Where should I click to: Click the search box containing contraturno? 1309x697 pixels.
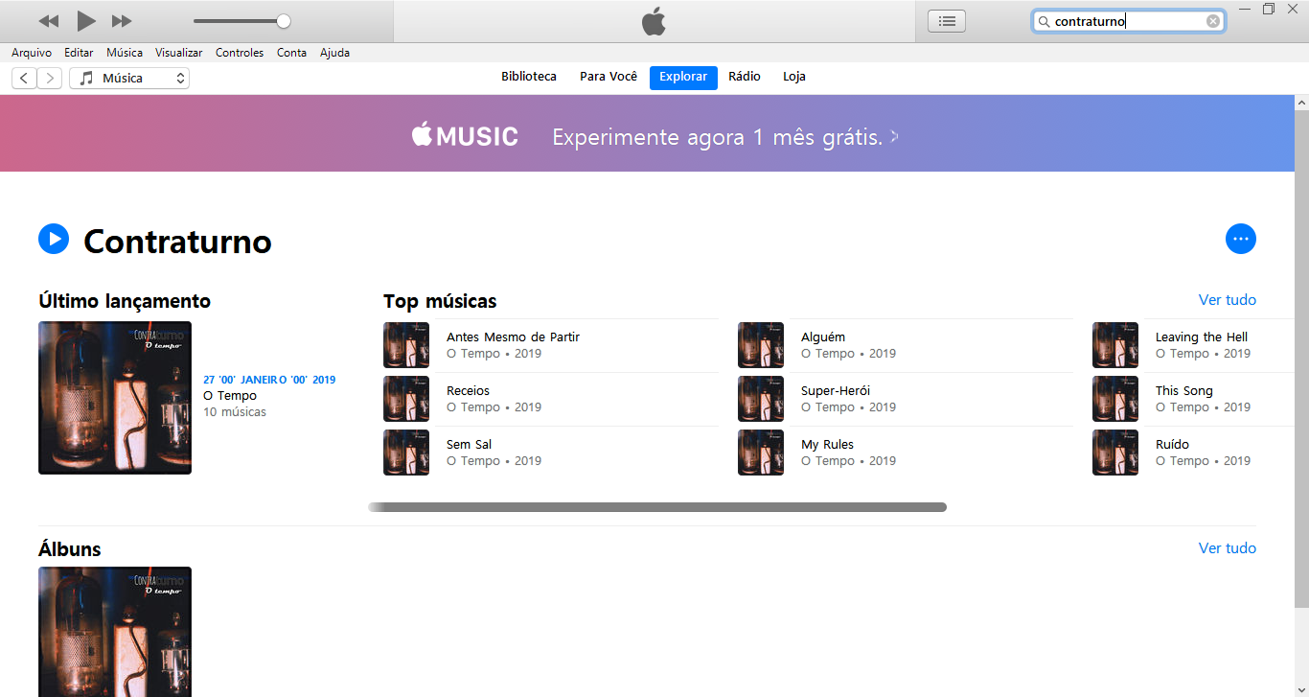1129,21
